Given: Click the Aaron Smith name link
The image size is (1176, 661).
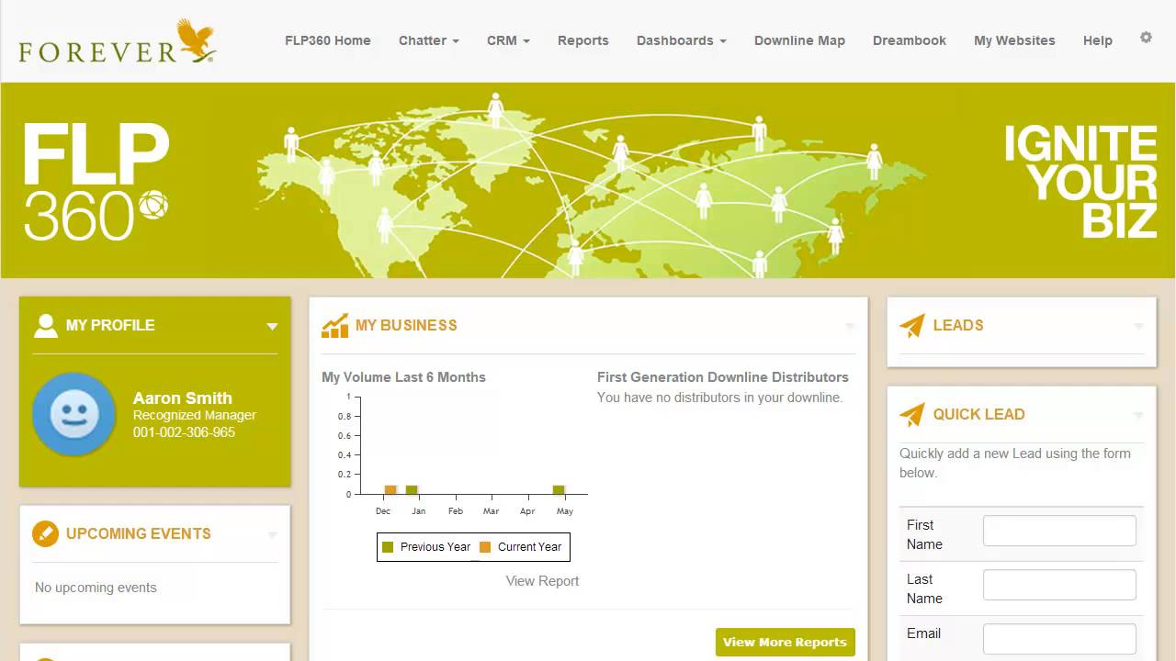Looking at the screenshot, I should pyautogui.click(x=183, y=398).
